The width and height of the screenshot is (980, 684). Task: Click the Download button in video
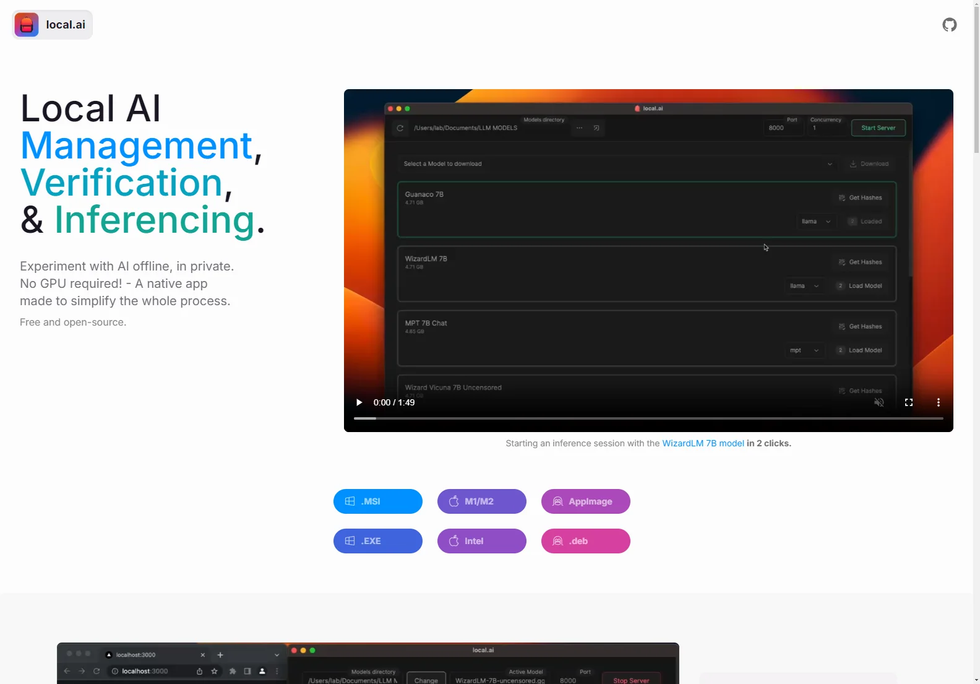click(869, 164)
